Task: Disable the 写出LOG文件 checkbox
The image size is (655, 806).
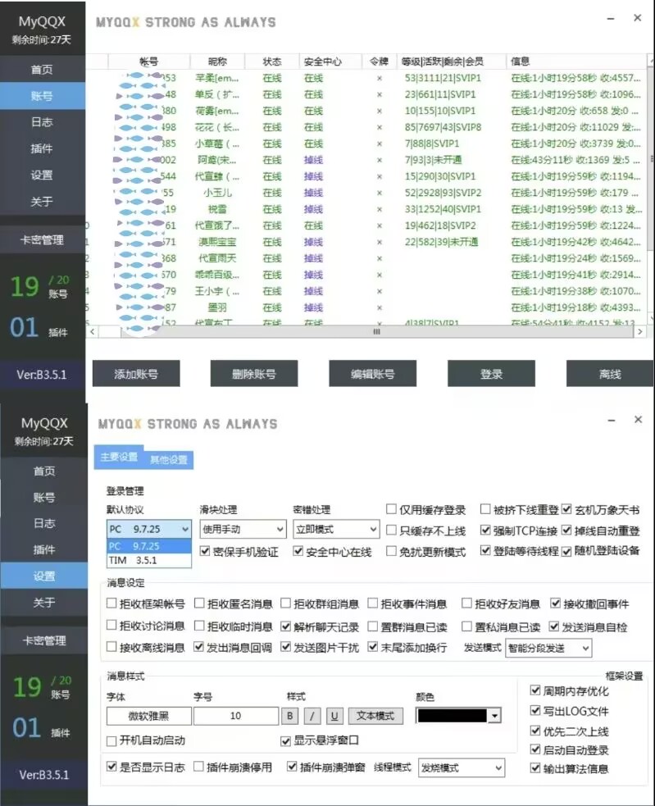Action: tap(536, 711)
